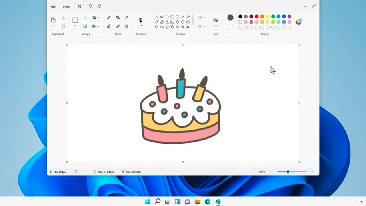The height and width of the screenshot is (206, 366).
Task: Choose the Right arrow shape
Action: (x=156, y=27)
